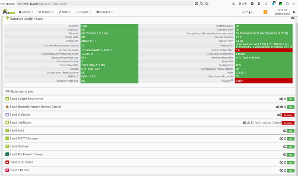Click Suivi Conso daemon building icon
Viewport: 298px width, 176px height.
click(x=285, y=163)
